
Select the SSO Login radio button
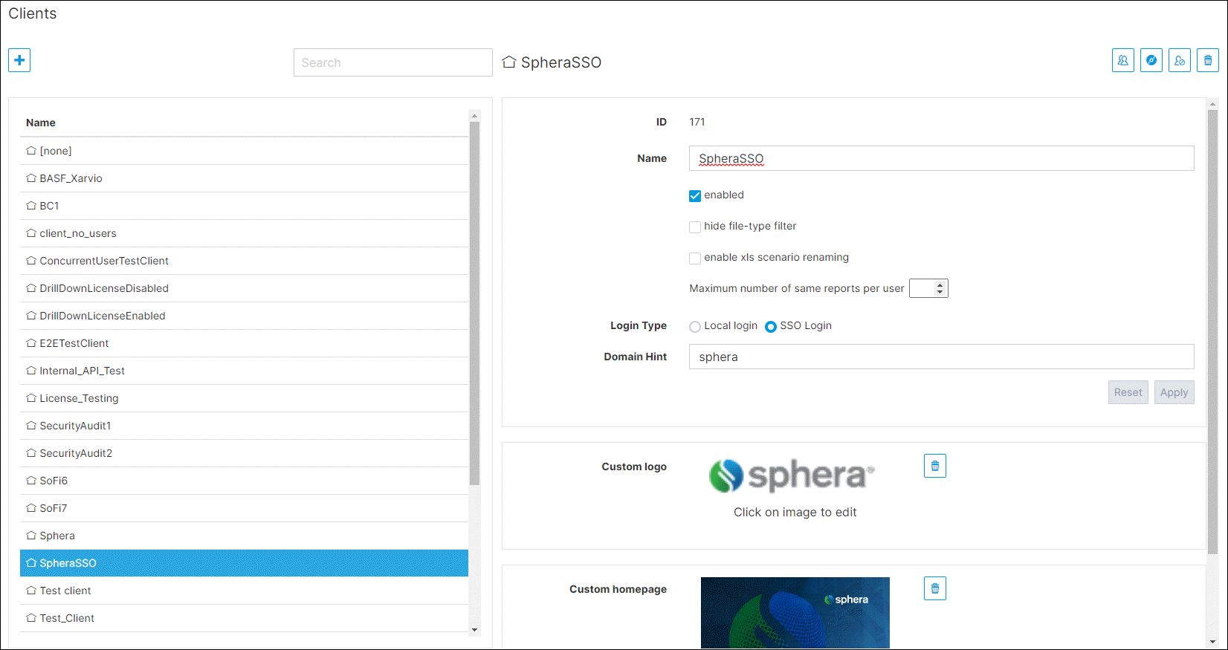tap(771, 327)
